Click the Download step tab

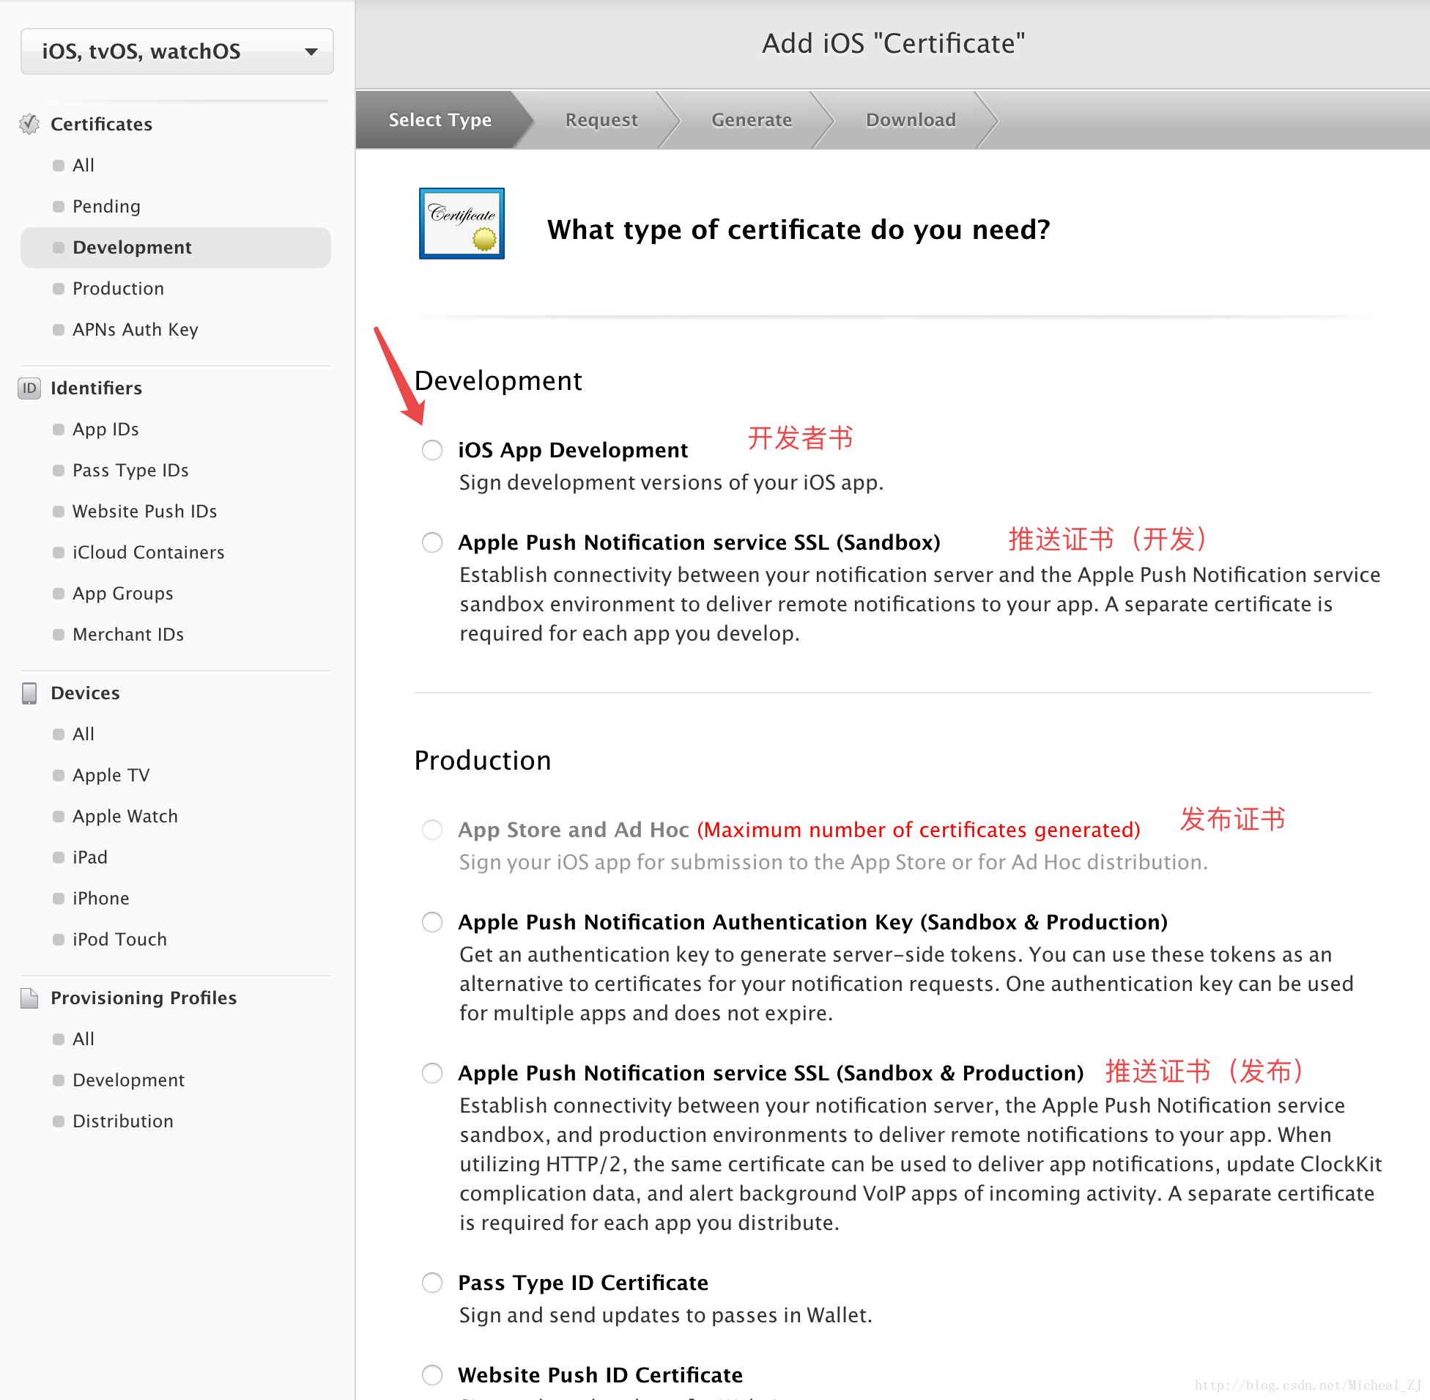click(911, 120)
